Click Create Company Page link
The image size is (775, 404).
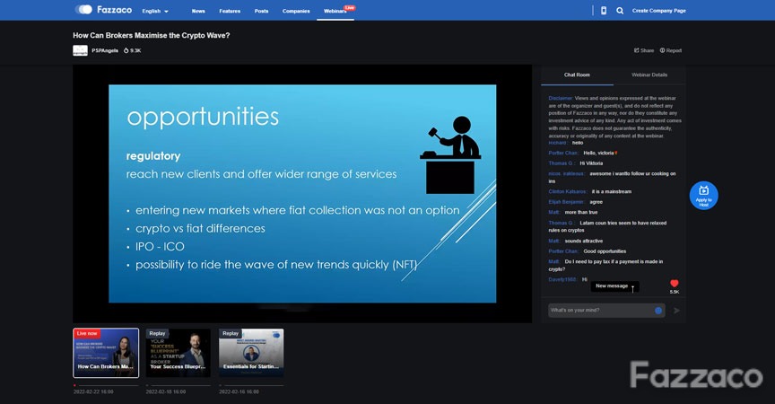point(659,11)
